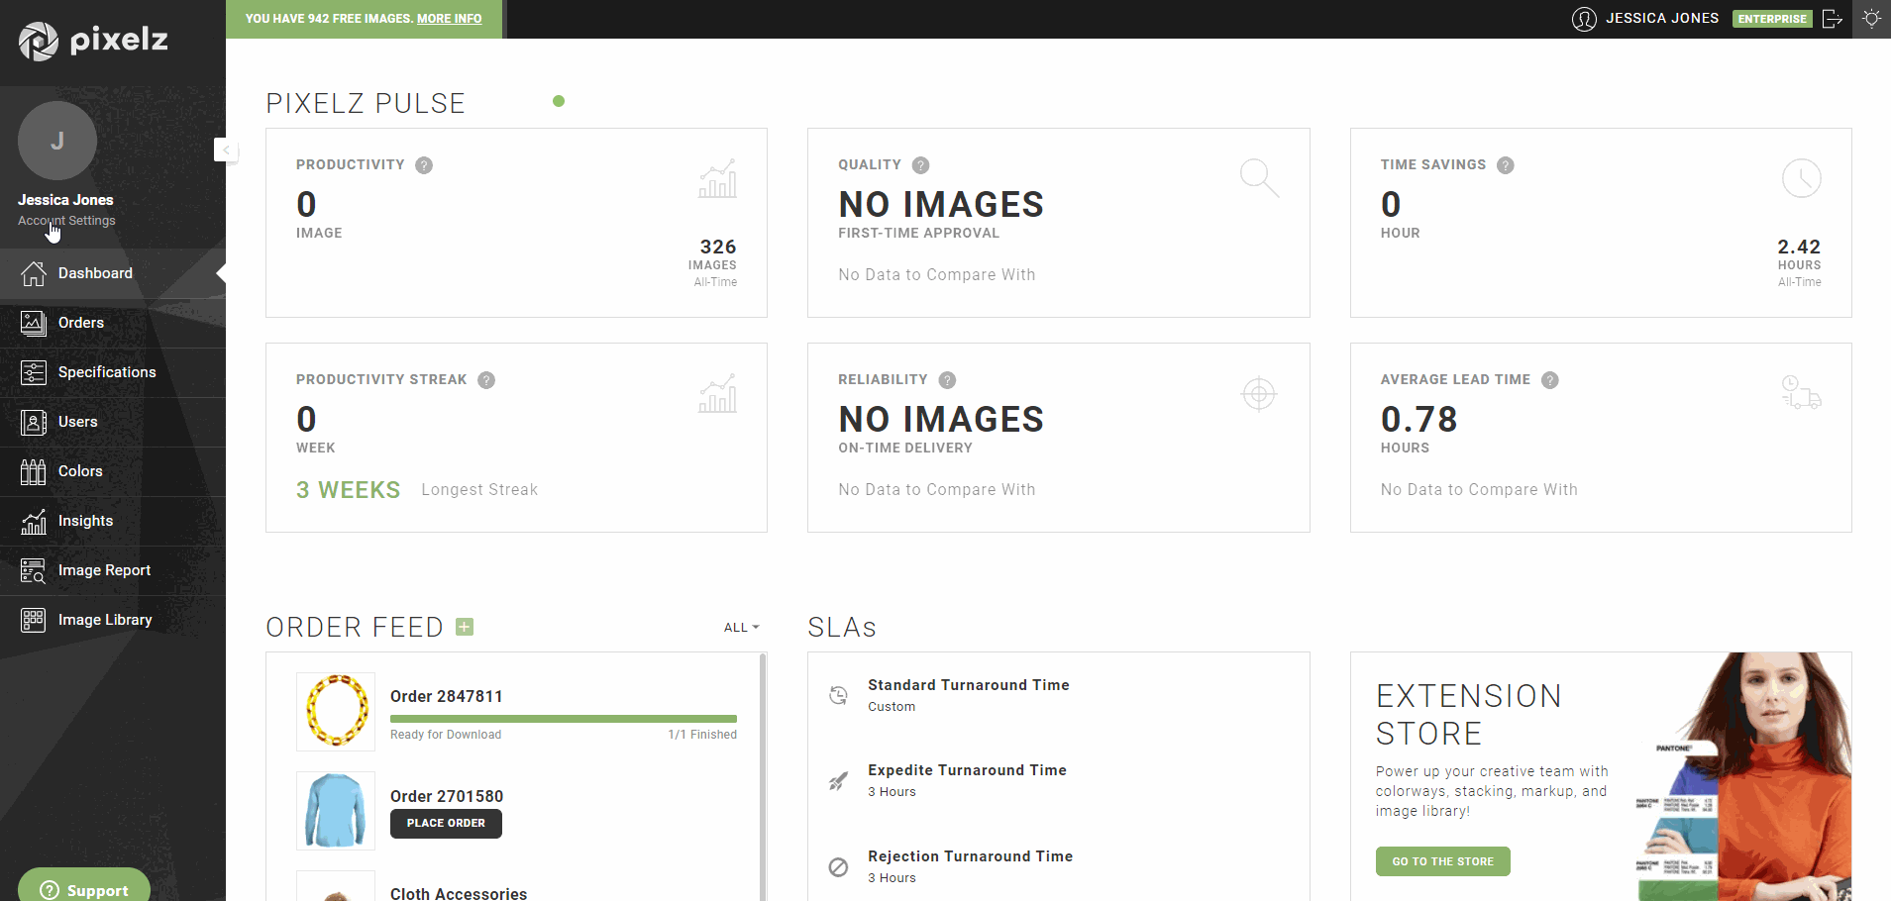Click the logout icon in the header
The width and height of the screenshot is (1891, 901).
pos(1833,19)
